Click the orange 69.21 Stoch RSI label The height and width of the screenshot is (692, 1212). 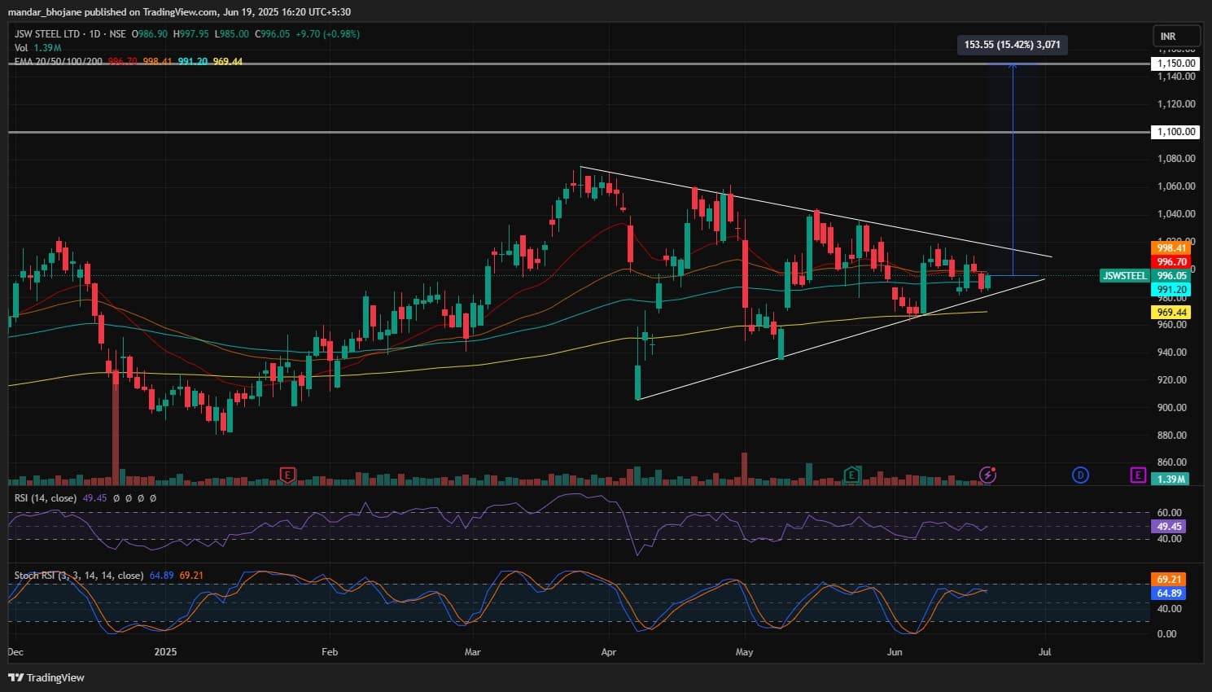click(1169, 580)
